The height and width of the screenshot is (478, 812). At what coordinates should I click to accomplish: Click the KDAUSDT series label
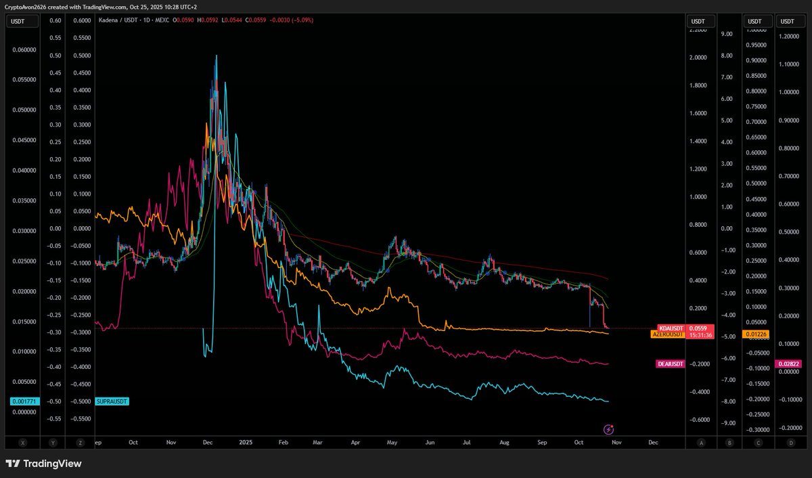point(672,328)
